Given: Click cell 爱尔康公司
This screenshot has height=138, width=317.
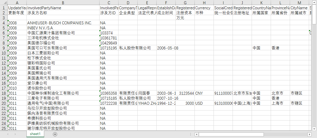Looking at the screenshot, I should (63, 83).
